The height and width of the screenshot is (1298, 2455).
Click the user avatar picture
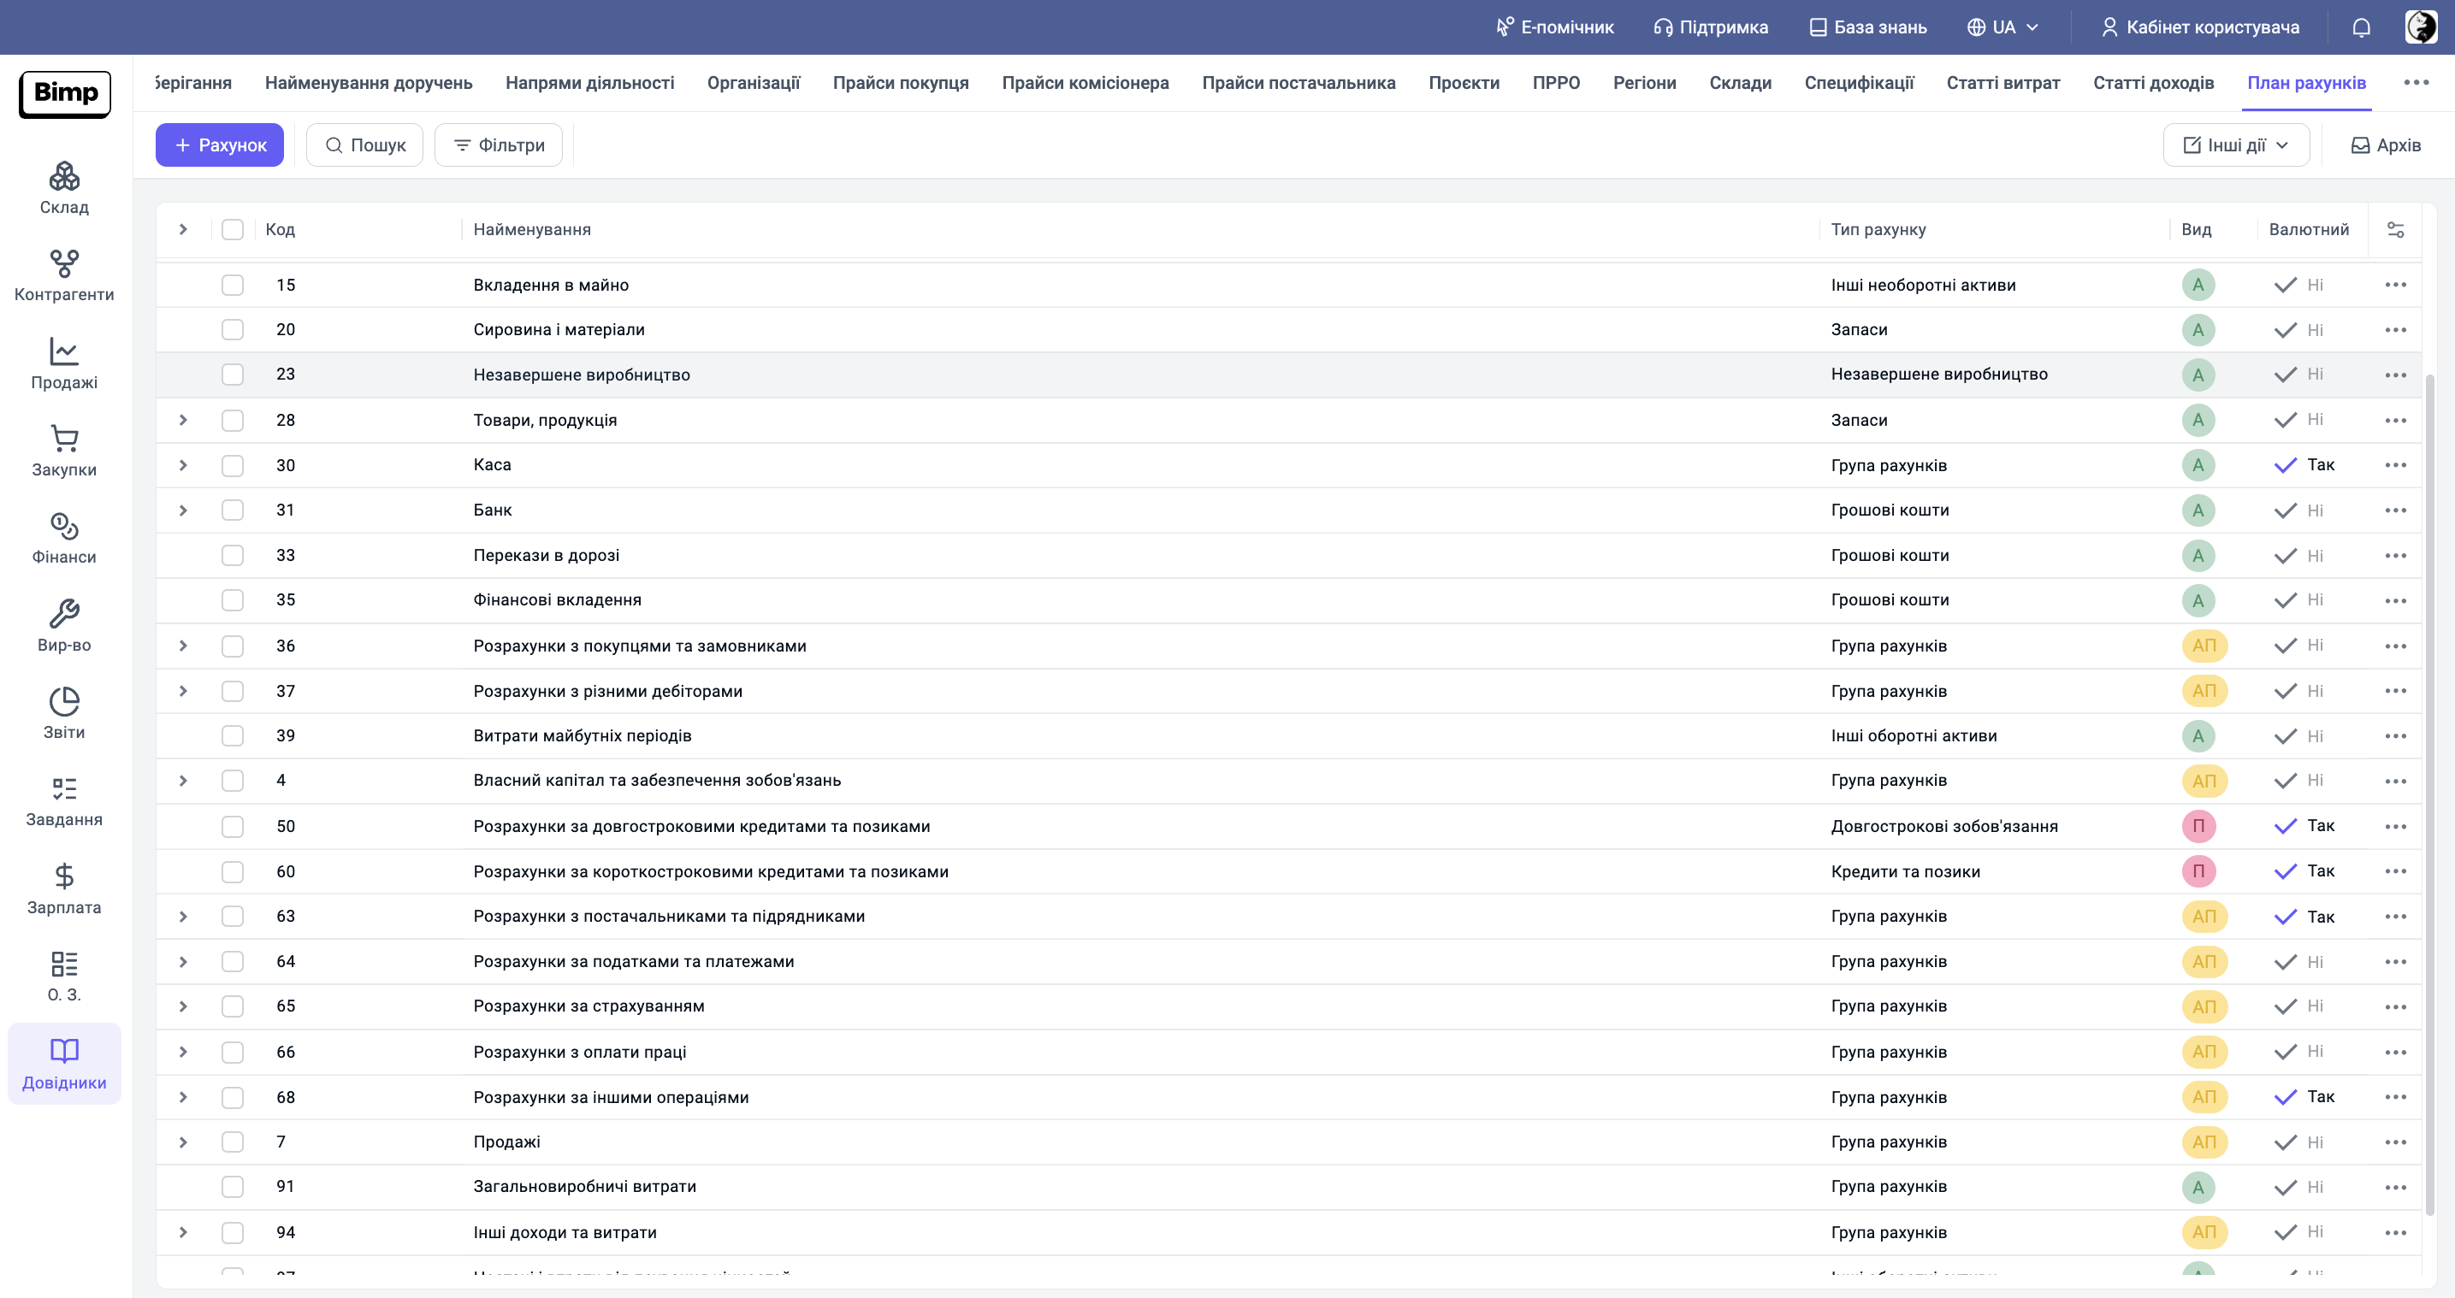pos(2421,27)
